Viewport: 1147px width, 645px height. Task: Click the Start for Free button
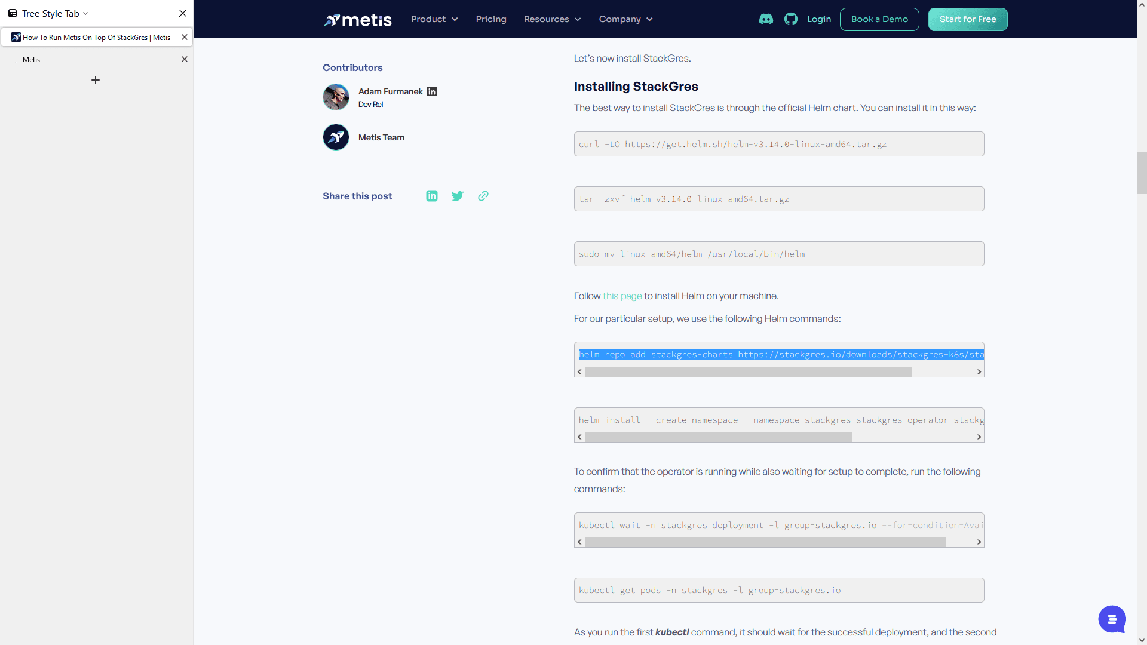tap(968, 19)
